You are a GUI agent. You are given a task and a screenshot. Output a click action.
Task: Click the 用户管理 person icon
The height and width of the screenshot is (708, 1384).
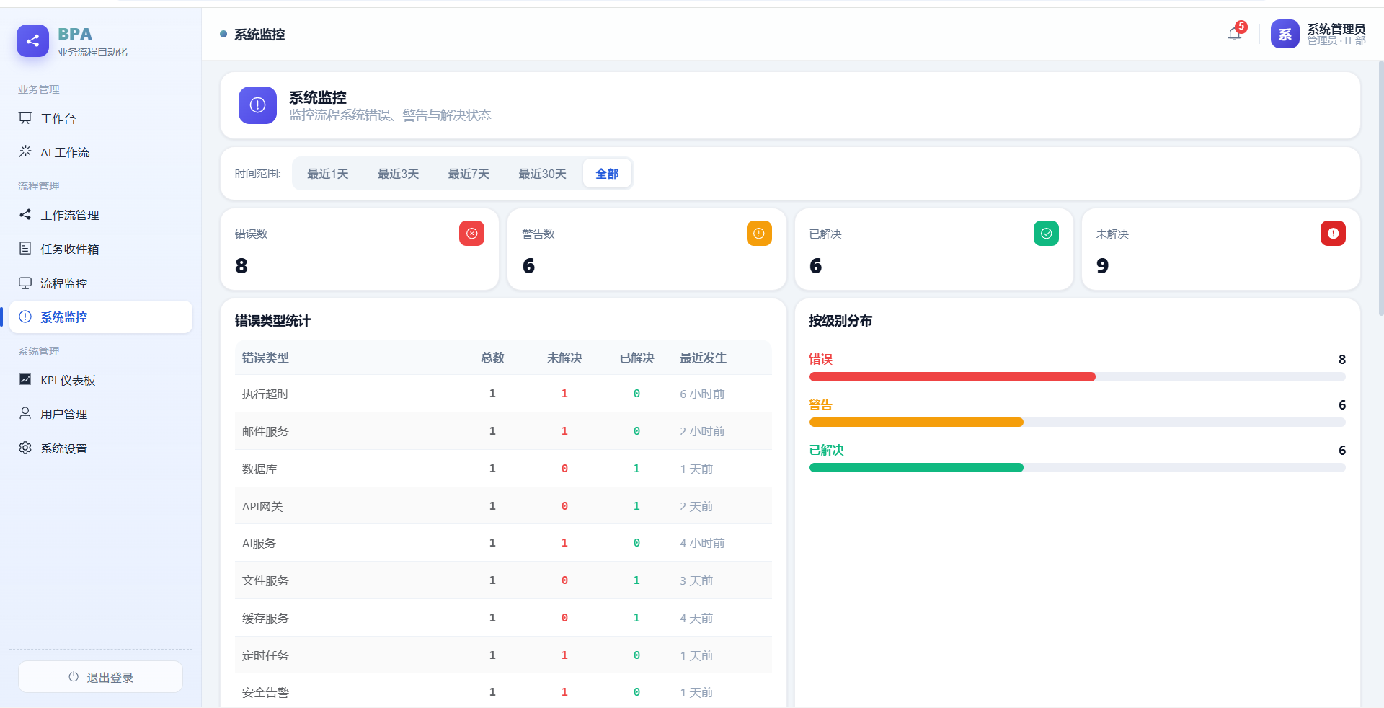click(25, 413)
